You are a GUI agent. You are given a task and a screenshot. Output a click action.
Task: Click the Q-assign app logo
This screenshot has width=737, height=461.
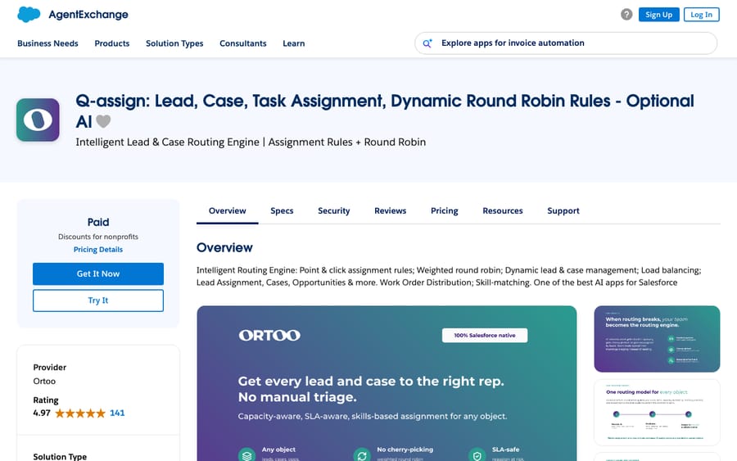38,120
